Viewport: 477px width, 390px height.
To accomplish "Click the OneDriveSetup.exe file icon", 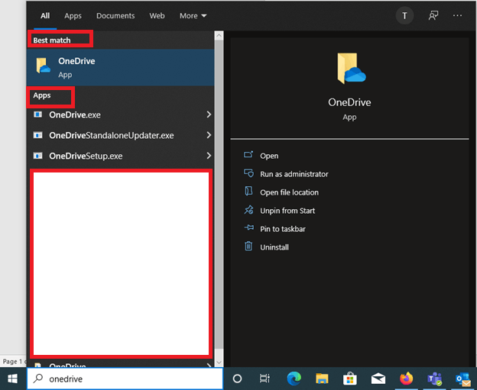I will tap(38, 156).
